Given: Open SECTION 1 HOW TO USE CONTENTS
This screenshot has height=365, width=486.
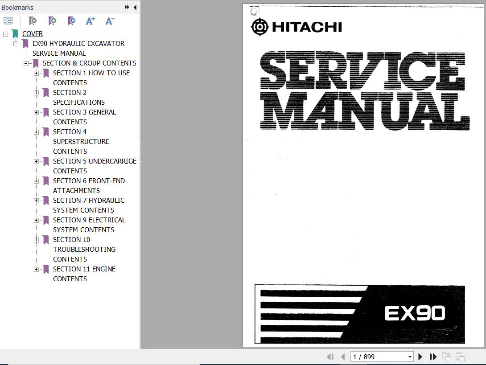Looking at the screenshot, I should click(x=91, y=78).
